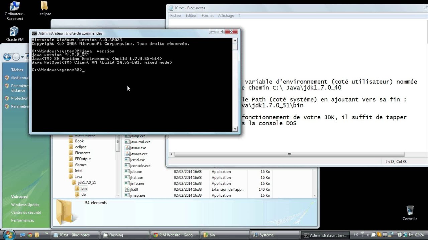Open the Ordinateur - Raccourci desktop icon

(14, 10)
